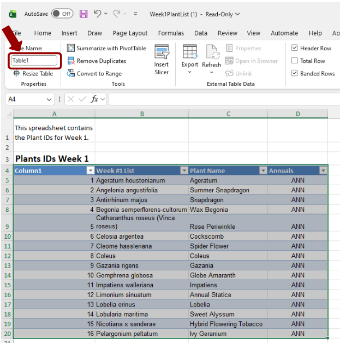Click the cell 'Ageratum houstonianum'
Image resolution: width=340 pixels, height=343 pixels.
(x=142, y=180)
